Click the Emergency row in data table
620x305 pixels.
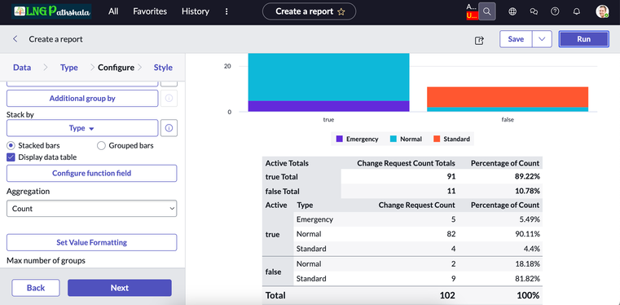coord(418,219)
